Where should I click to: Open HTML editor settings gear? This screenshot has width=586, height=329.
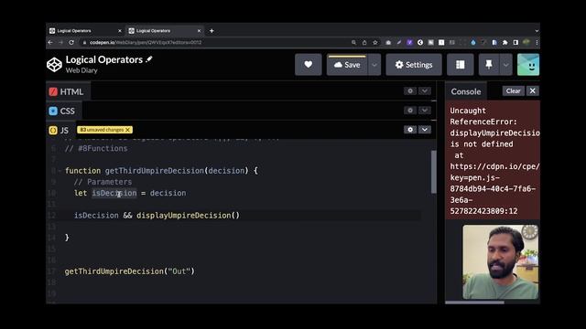[410, 91]
